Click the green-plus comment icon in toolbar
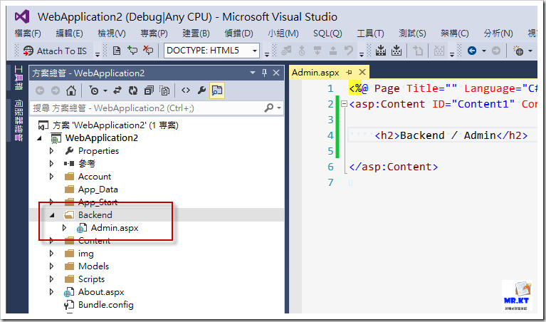Screen dimensions: 546x322 (132, 51)
